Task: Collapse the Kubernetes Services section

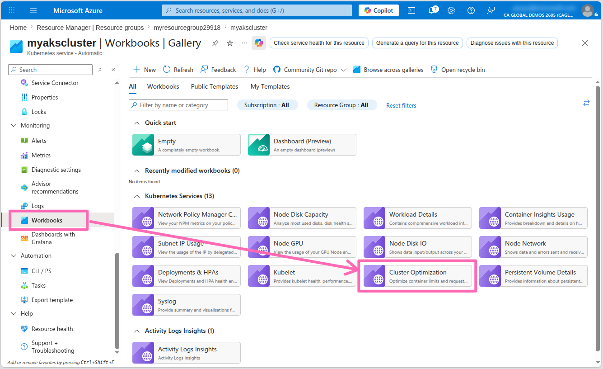Action: click(136, 196)
